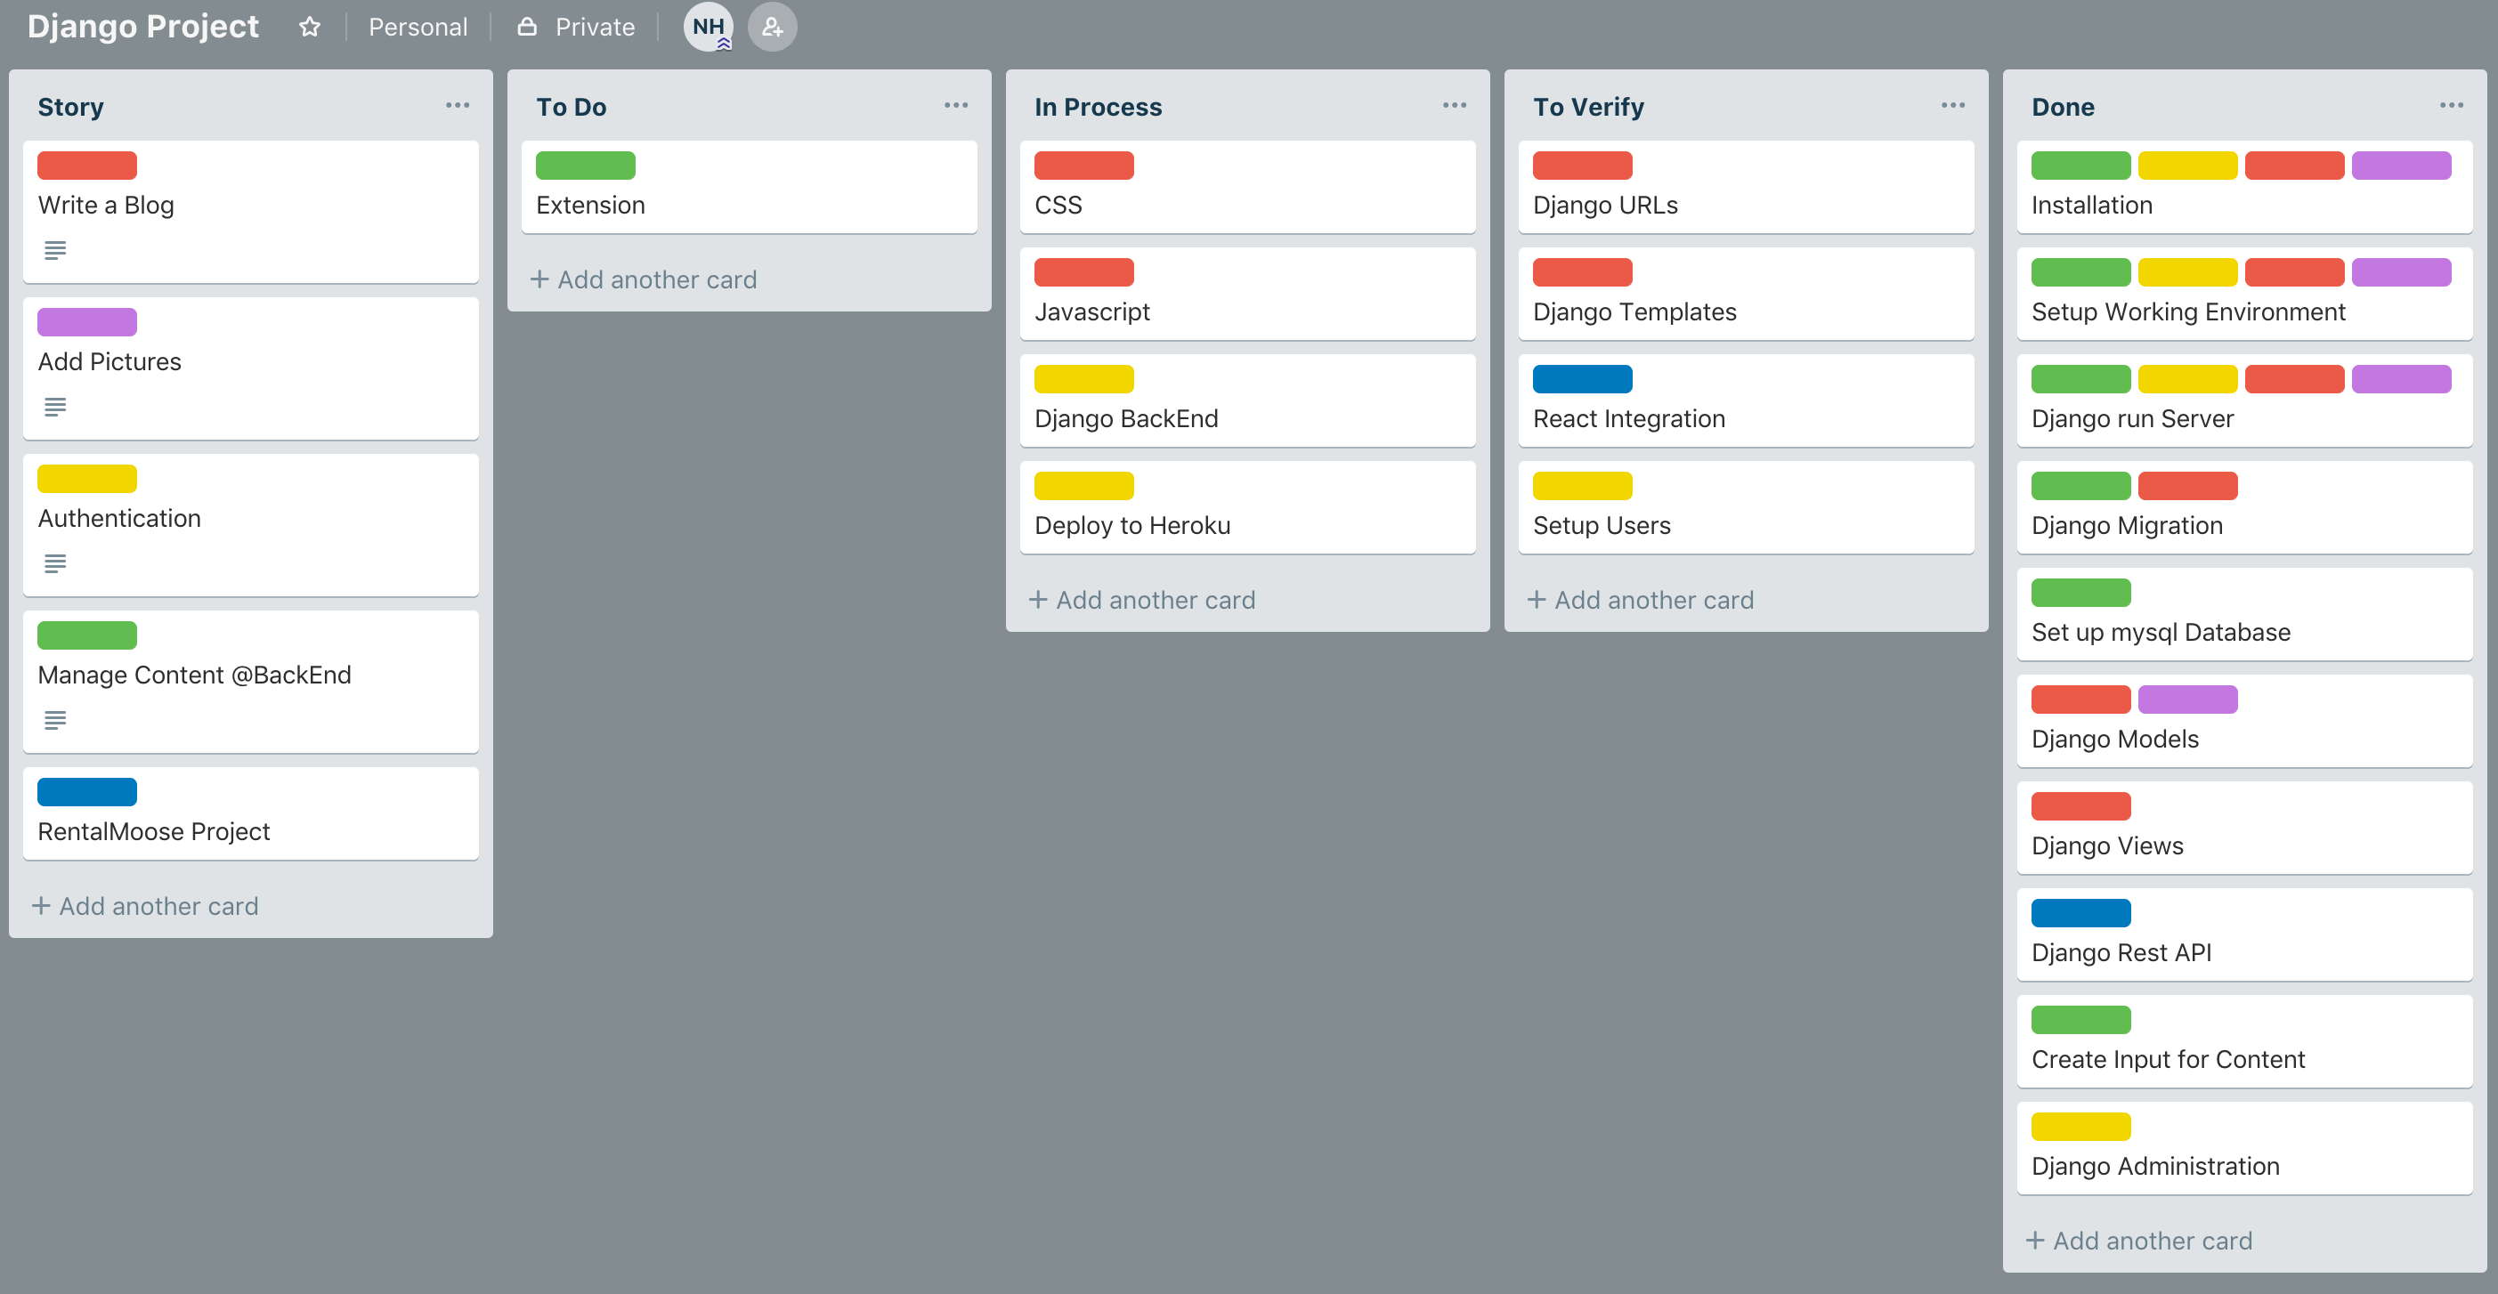Click description icon on Authentication card
2498x1294 pixels.
click(x=55, y=563)
